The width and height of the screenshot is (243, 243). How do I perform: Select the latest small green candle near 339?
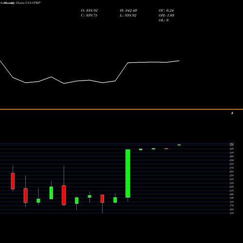tap(179, 145)
